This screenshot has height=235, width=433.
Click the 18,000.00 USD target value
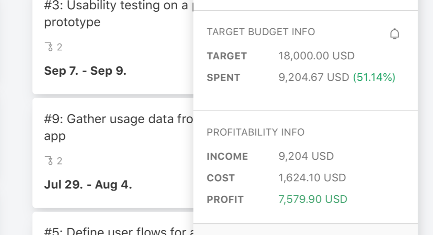pyautogui.click(x=316, y=56)
